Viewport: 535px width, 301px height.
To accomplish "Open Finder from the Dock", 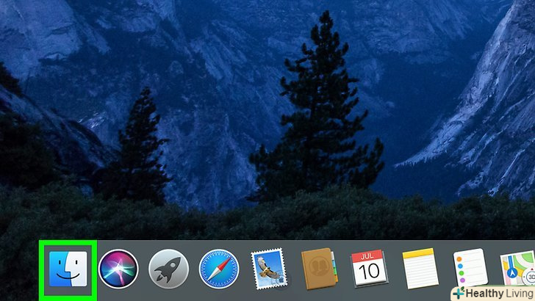I will coord(68,269).
